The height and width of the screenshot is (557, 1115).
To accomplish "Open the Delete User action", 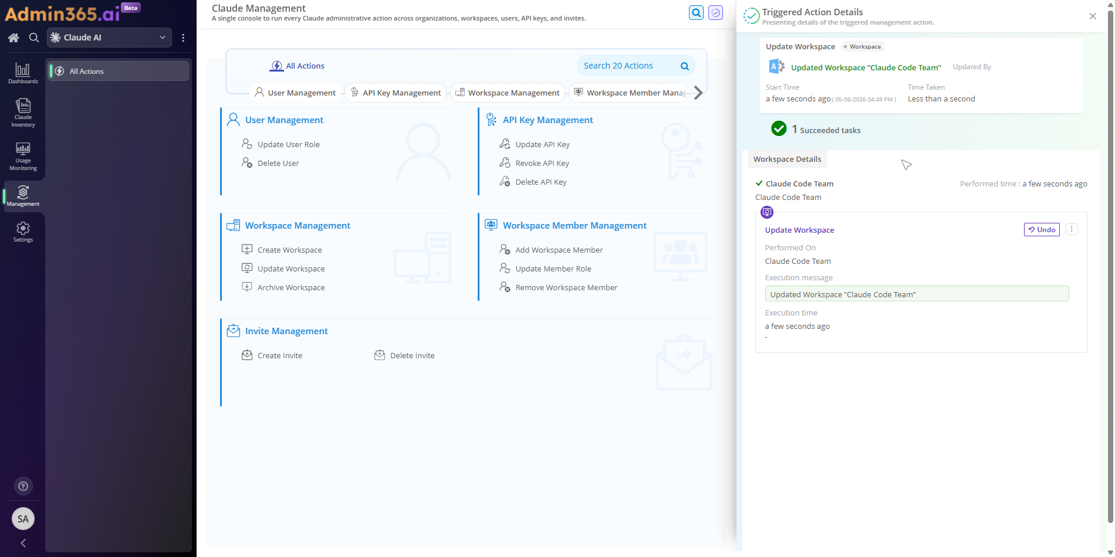I will tap(271, 163).
